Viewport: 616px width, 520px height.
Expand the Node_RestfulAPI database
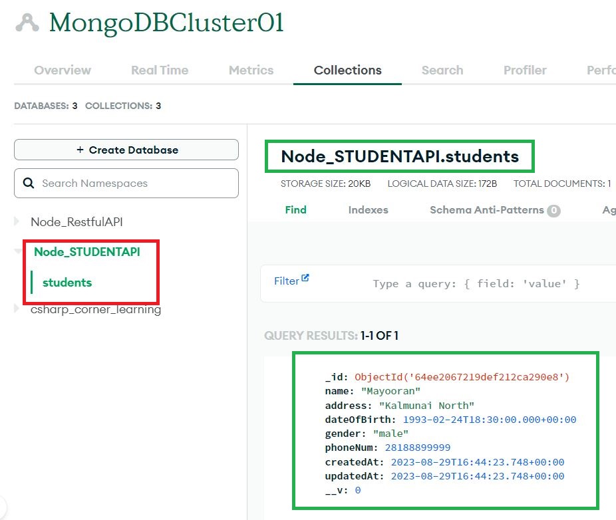(17, 221)
